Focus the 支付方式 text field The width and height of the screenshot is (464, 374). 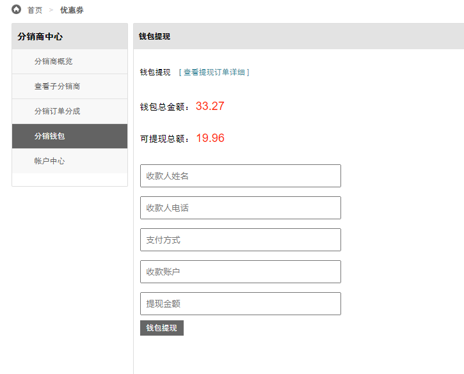point(241,240)
